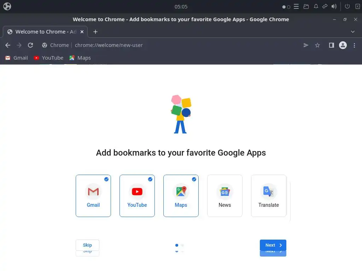Click the panel collapse icon at far right
Screen dimensions: 362x271
357,6
